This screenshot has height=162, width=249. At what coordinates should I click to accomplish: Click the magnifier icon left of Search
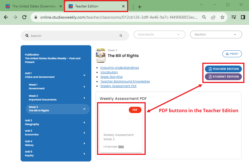coord(27,36)
